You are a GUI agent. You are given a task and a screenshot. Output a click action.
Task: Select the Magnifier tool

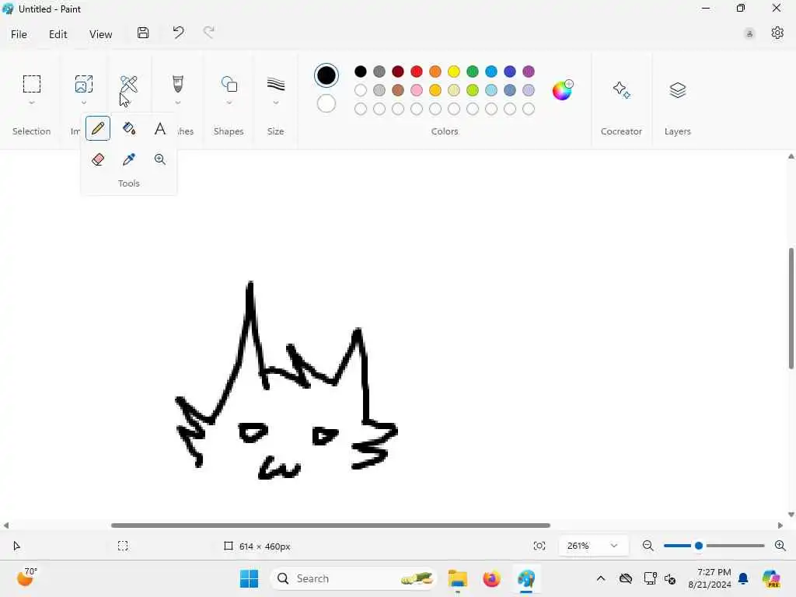coord(160,159)
